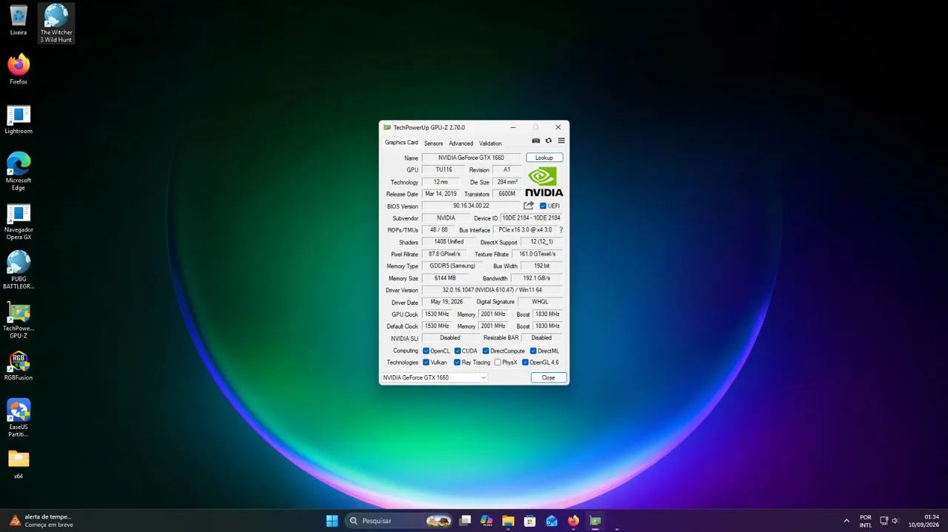Click the Pixel Fillrate 87.8 GPixel/s field
This screenshot has height=532, width=948.
point(444,254)
